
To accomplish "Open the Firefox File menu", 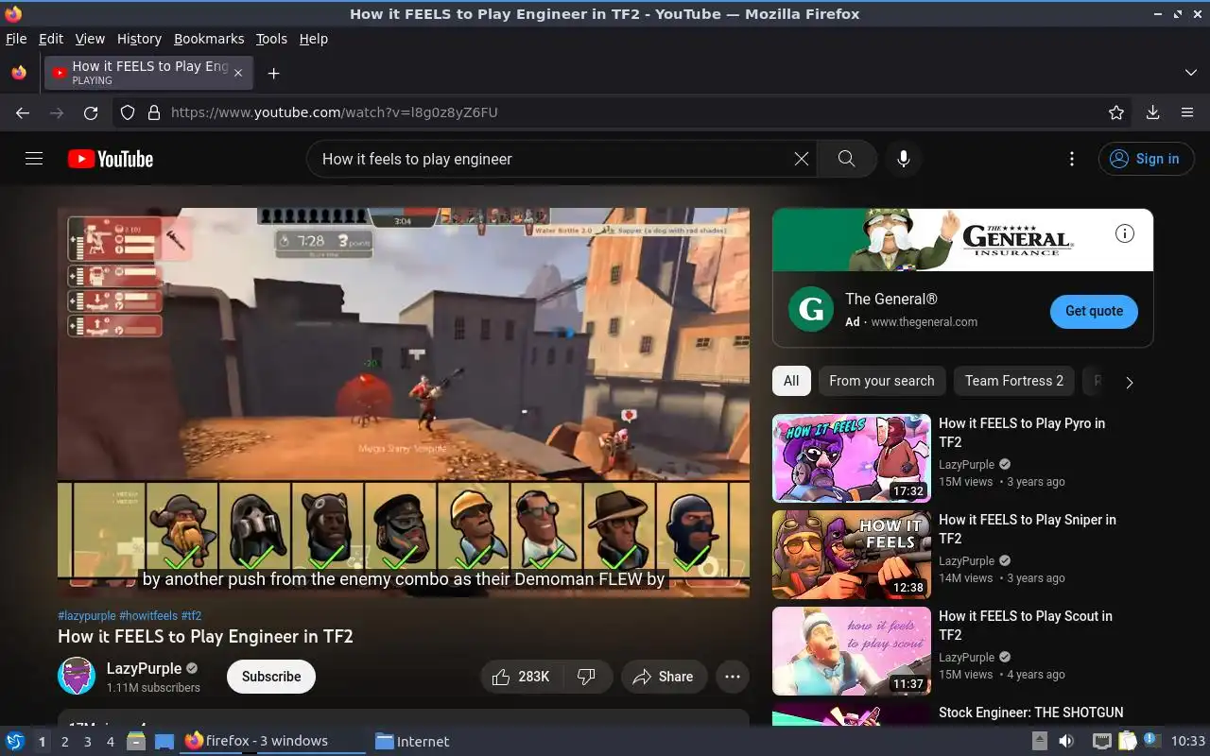I will (x=16, y=39).
